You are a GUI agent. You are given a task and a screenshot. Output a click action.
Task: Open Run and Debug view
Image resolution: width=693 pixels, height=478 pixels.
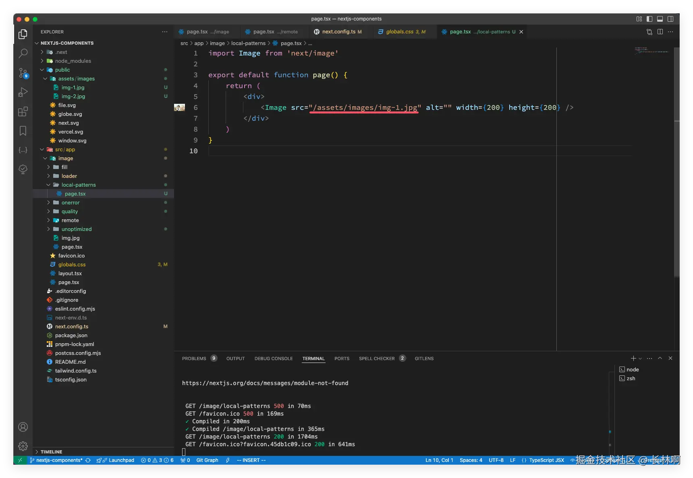coord(23,92)
